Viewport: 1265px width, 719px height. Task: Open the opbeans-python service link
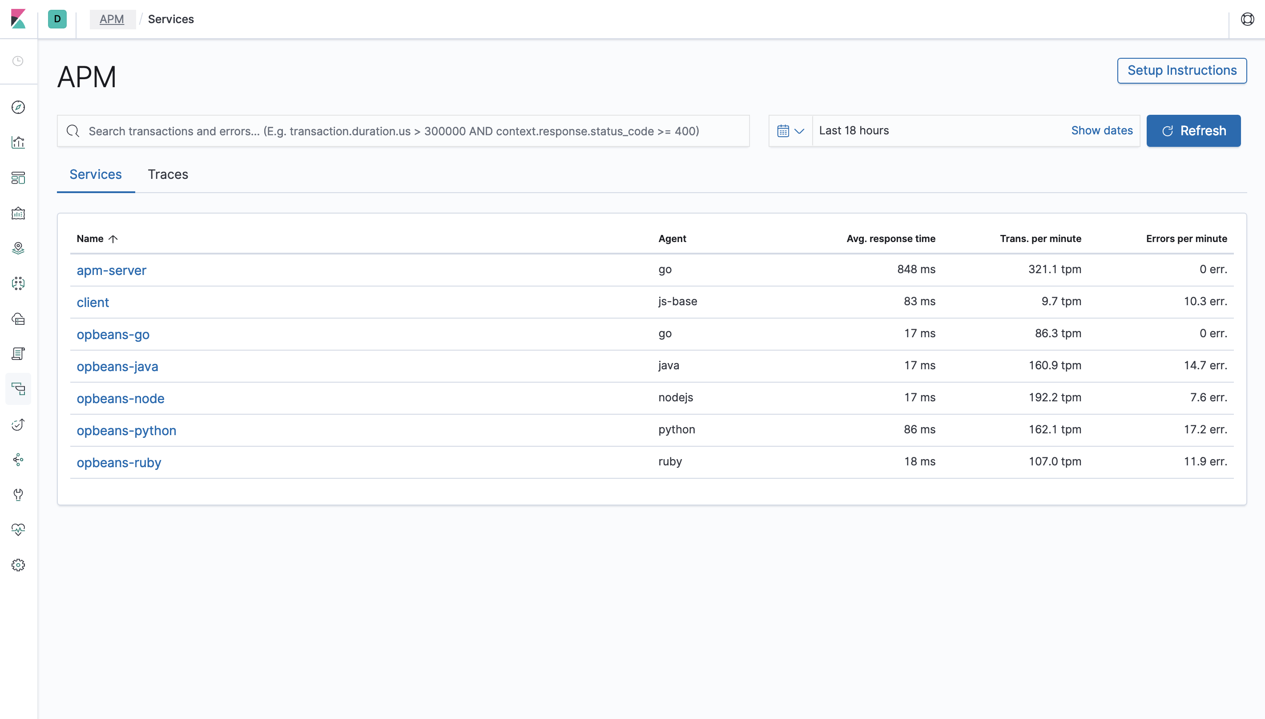coord(126,430)
